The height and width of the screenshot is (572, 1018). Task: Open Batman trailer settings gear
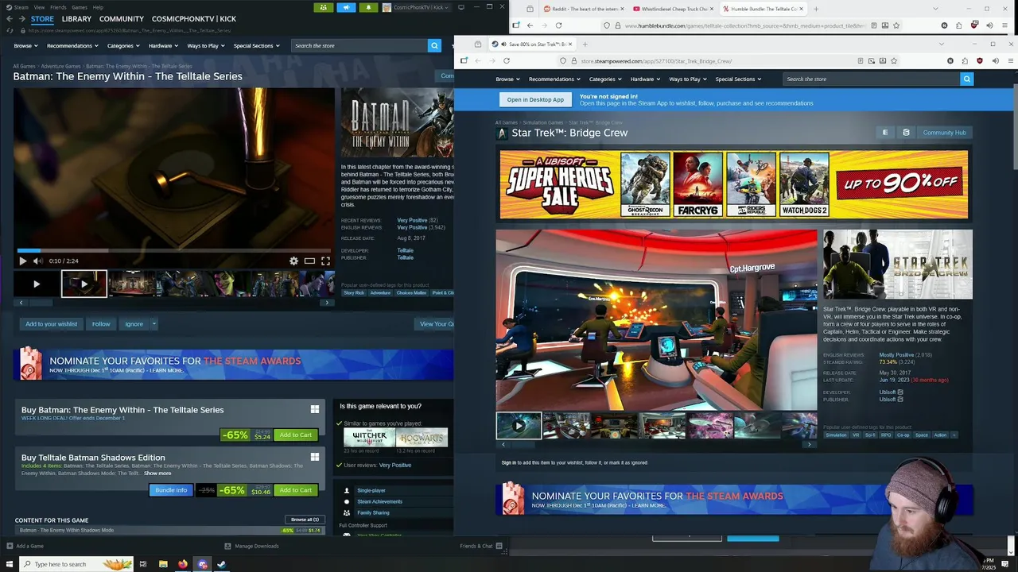293,261
